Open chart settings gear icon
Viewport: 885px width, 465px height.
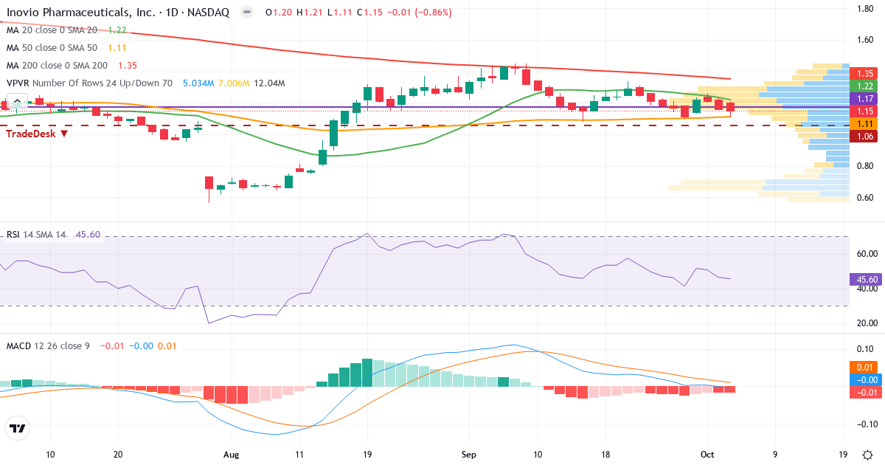pyautogui.click(x=868, y=455)
